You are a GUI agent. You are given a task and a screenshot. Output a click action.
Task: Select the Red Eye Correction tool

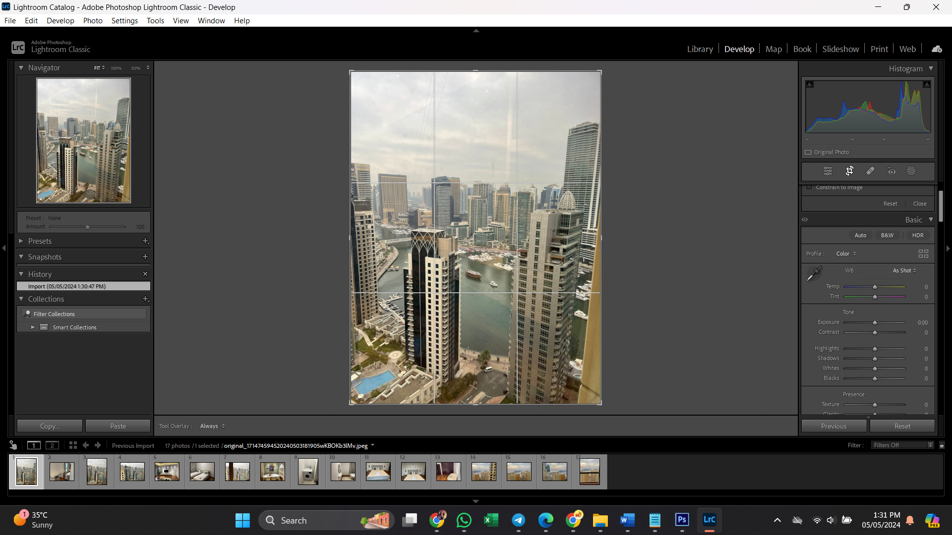pos(892,171)
